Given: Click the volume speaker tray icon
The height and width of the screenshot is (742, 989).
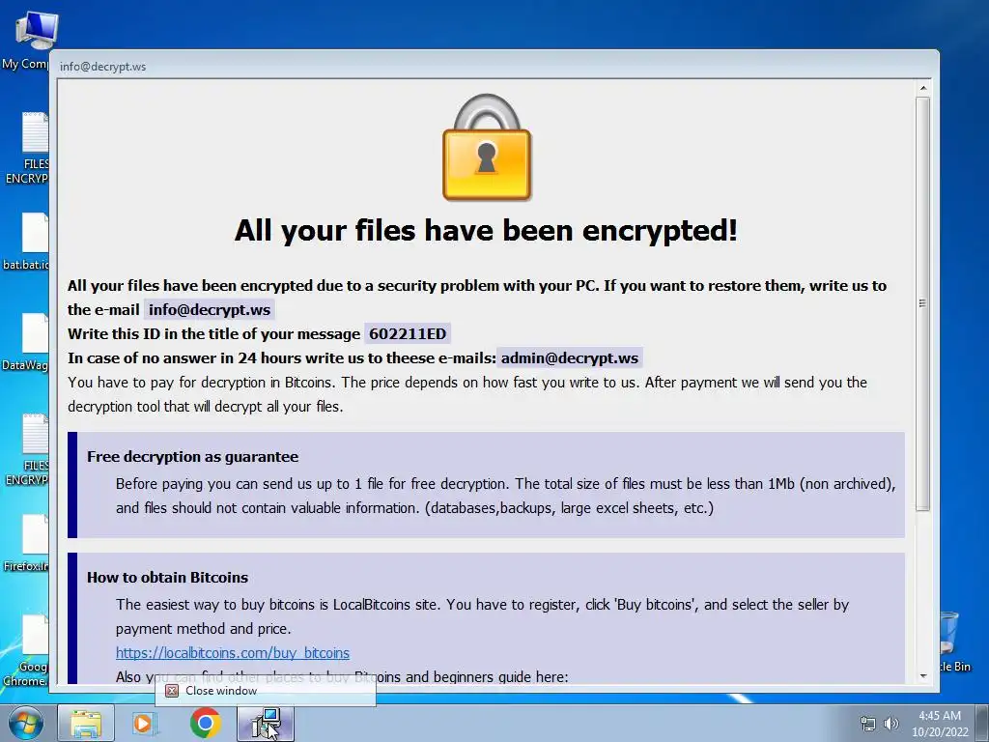Looking at the screenshot, I should 890,724.
